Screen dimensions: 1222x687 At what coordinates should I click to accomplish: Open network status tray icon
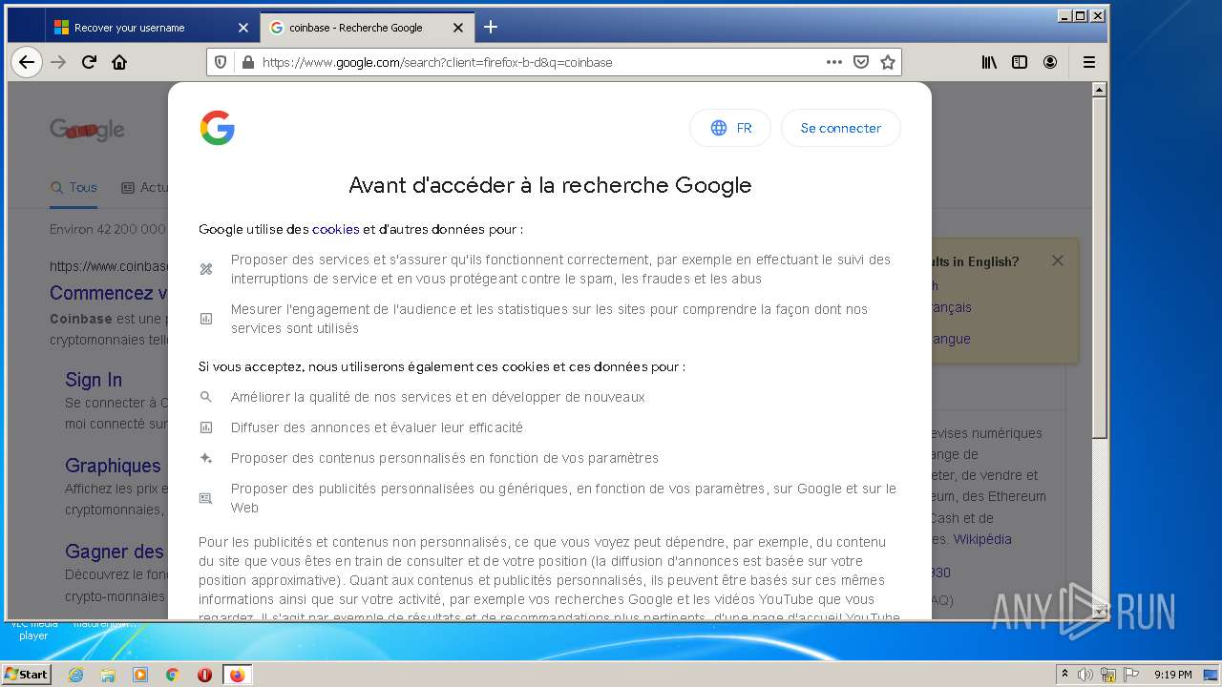pos(1108,675)
